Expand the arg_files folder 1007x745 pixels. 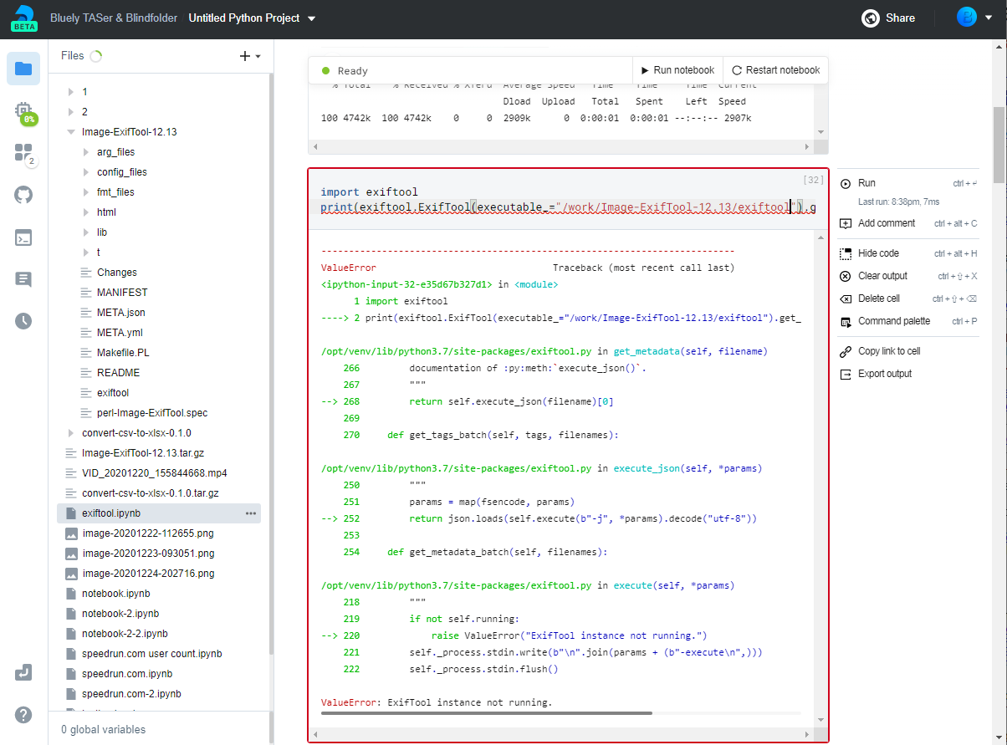(86, 151)
